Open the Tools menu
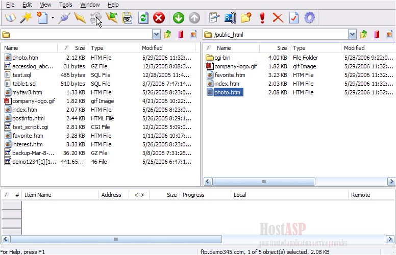This screenshot has width=396, height=255. 65,5
